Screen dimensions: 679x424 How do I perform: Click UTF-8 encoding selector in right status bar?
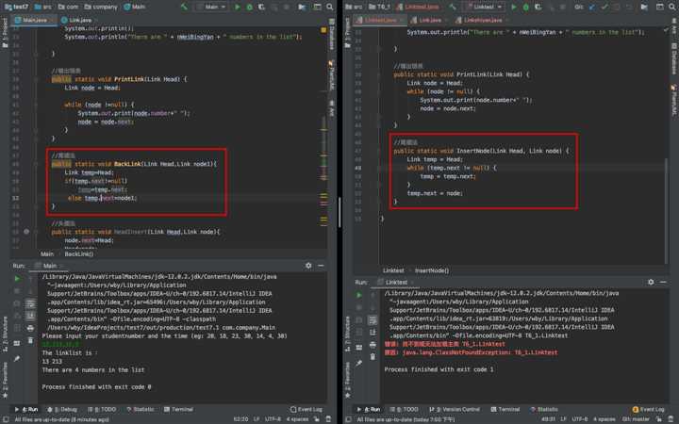(580, 418)
